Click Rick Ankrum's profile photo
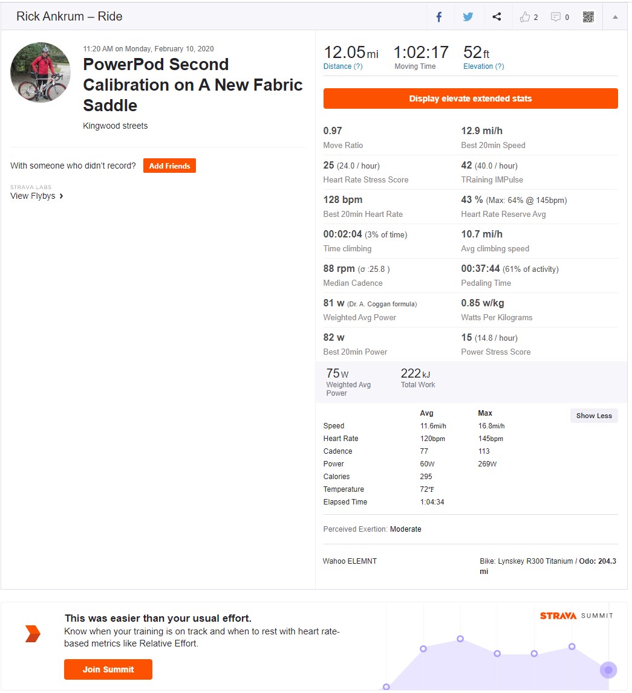Image resolution: width=632 pixels, height=693 pixels. click(x=41, y=73)
